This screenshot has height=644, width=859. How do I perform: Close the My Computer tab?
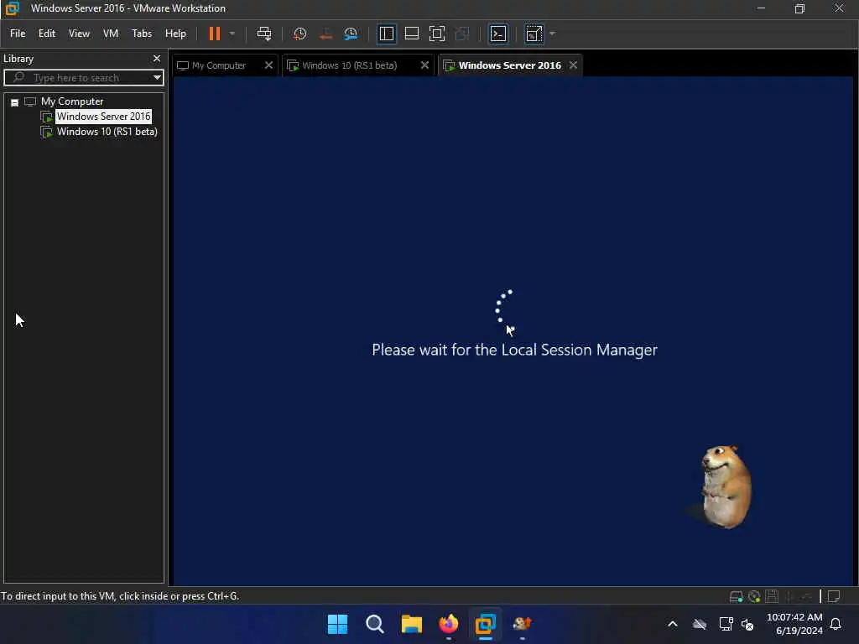tap(268, 65)
